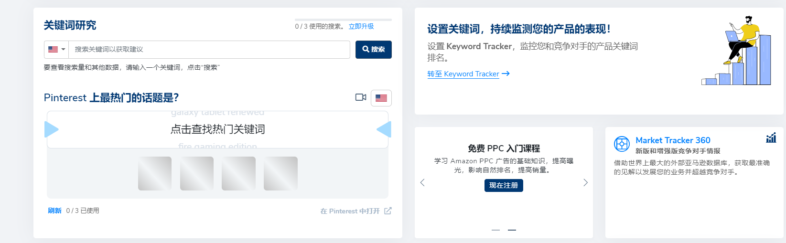786x243 pixels.
Task: Select the third Pinterest placeholder thumbnail
Action: point(238,173)
